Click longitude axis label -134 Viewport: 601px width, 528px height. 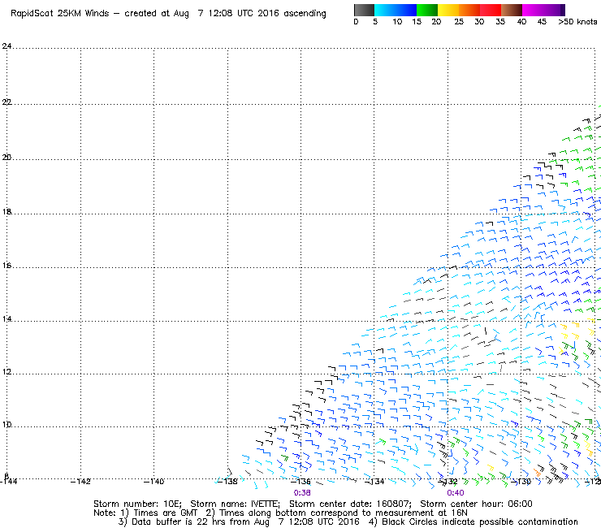374,482
